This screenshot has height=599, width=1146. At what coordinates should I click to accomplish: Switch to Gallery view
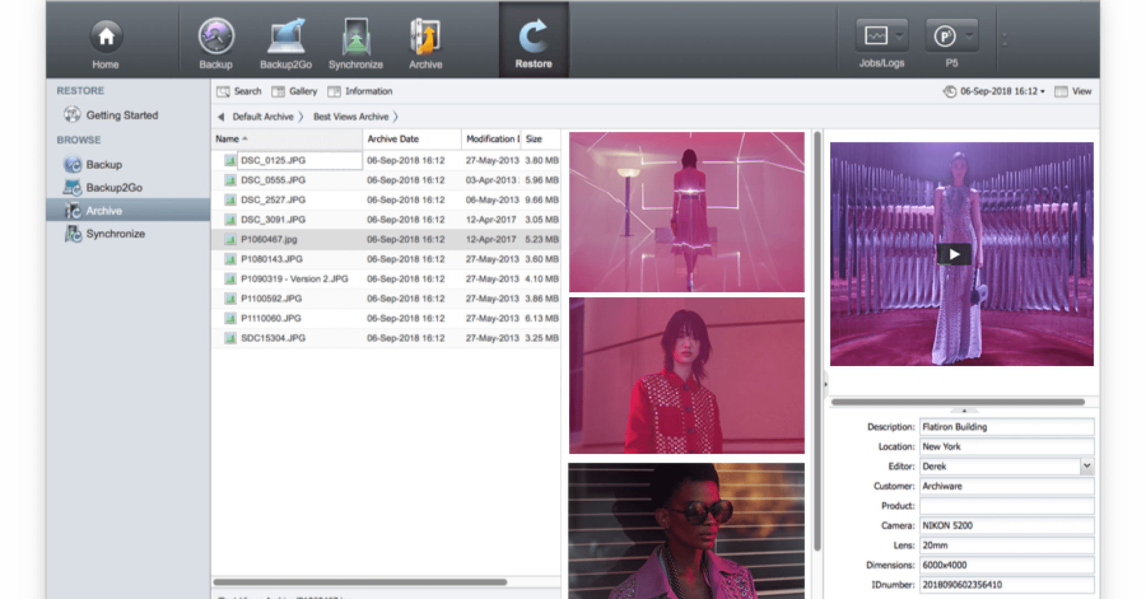point(295,91)
